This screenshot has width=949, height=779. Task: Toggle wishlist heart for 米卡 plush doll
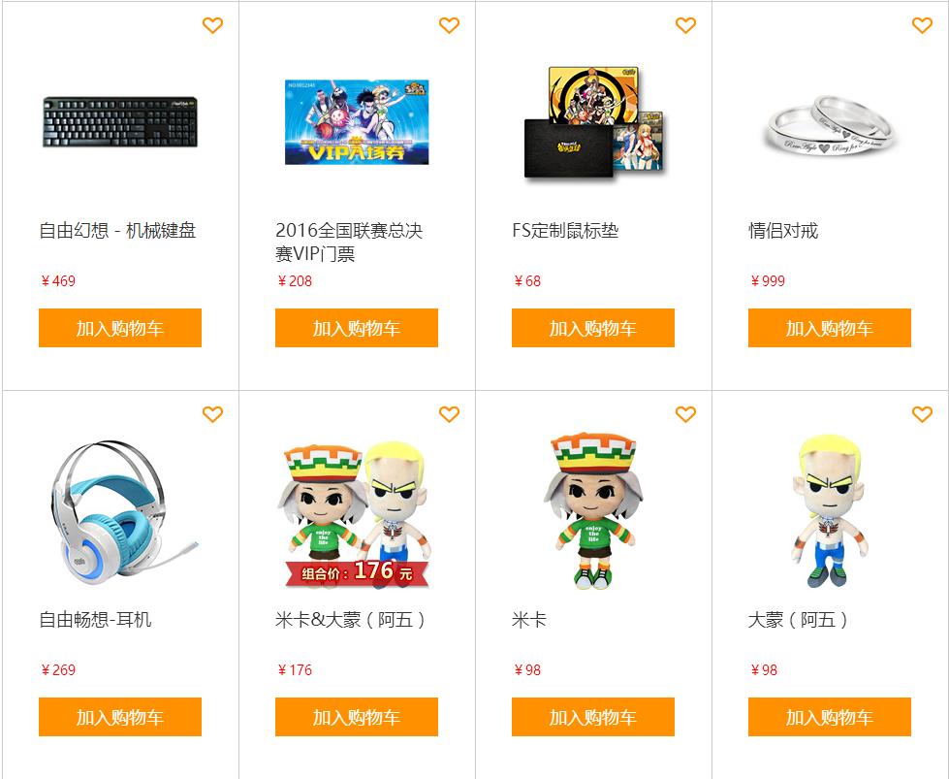(685, 414)
